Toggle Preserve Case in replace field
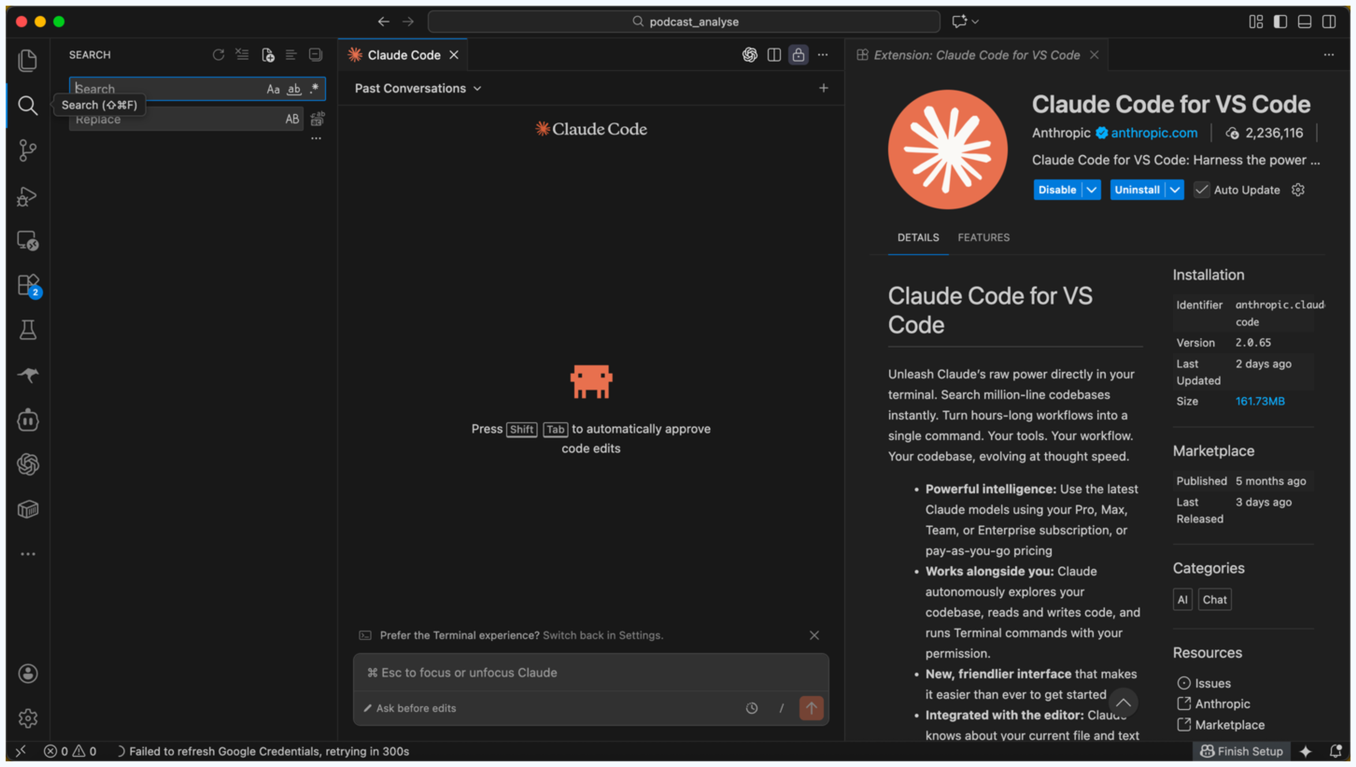Screen dimensions: 1356x767 pos(292,119)
